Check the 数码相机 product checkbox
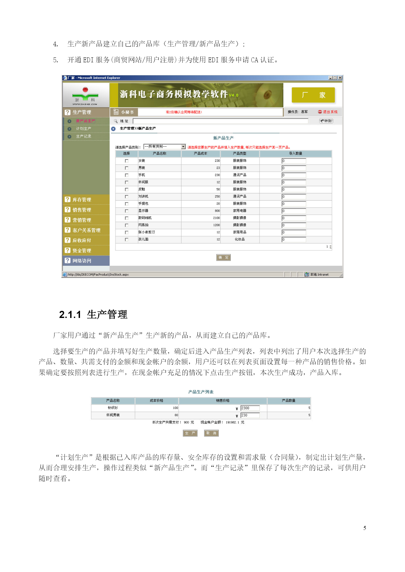 click(127, 218)
